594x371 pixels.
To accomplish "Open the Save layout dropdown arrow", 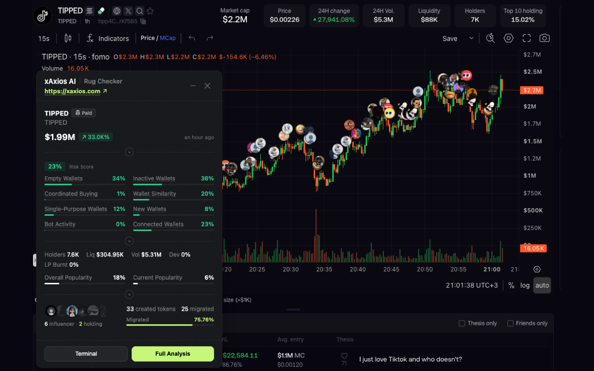I will tap(471, 38).
